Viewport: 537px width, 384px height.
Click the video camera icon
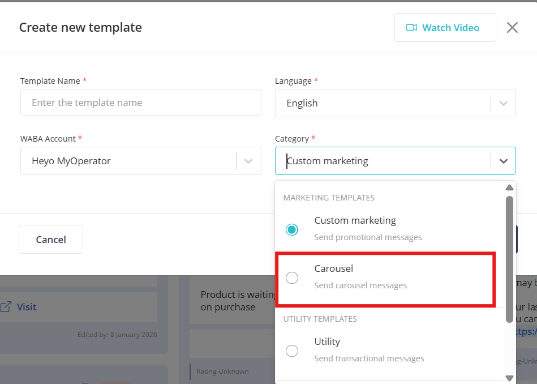(411, 28)
